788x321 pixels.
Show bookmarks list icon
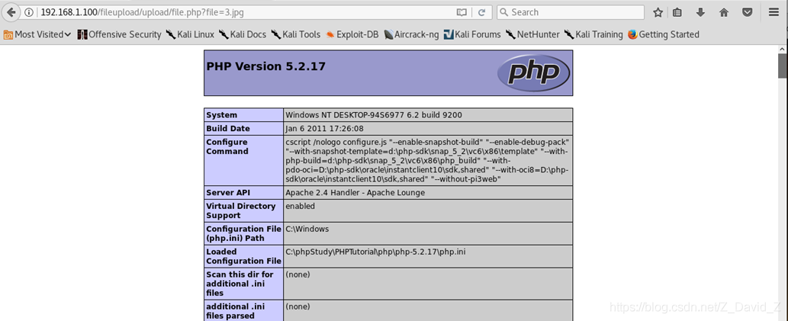[677, 12]
